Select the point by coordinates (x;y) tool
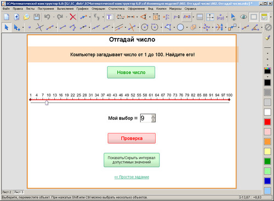Screen dimensions: 274x201 click(220, 17)
